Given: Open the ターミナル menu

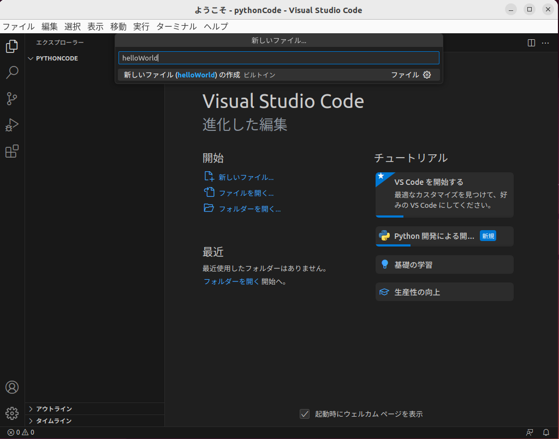Looking at the screenshot, I should click(176, 26).
